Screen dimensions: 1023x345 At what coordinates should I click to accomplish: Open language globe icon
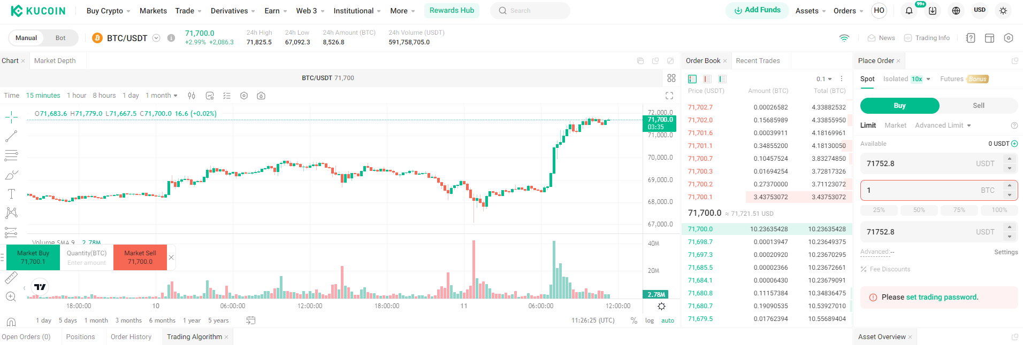tap(956, 11)
